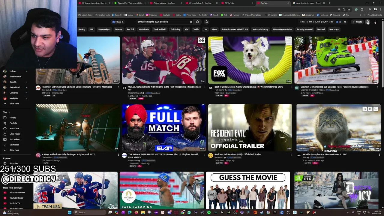Image resolution: width=384 pixels, height=216 pixels.
Task: Open the Netflix bookmark
Action: [176, 15]
